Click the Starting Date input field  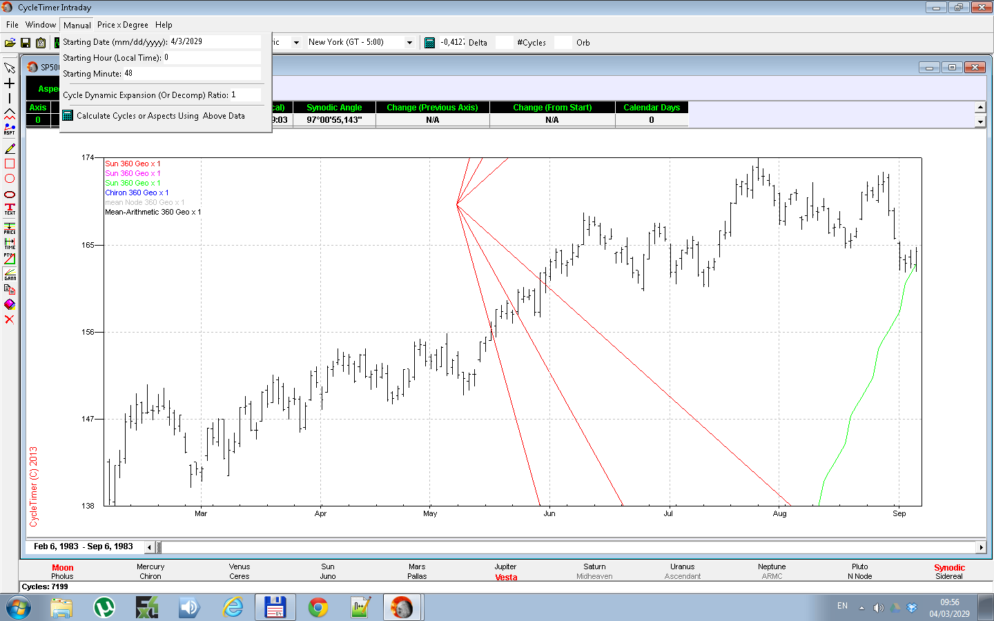coord(214,41)
